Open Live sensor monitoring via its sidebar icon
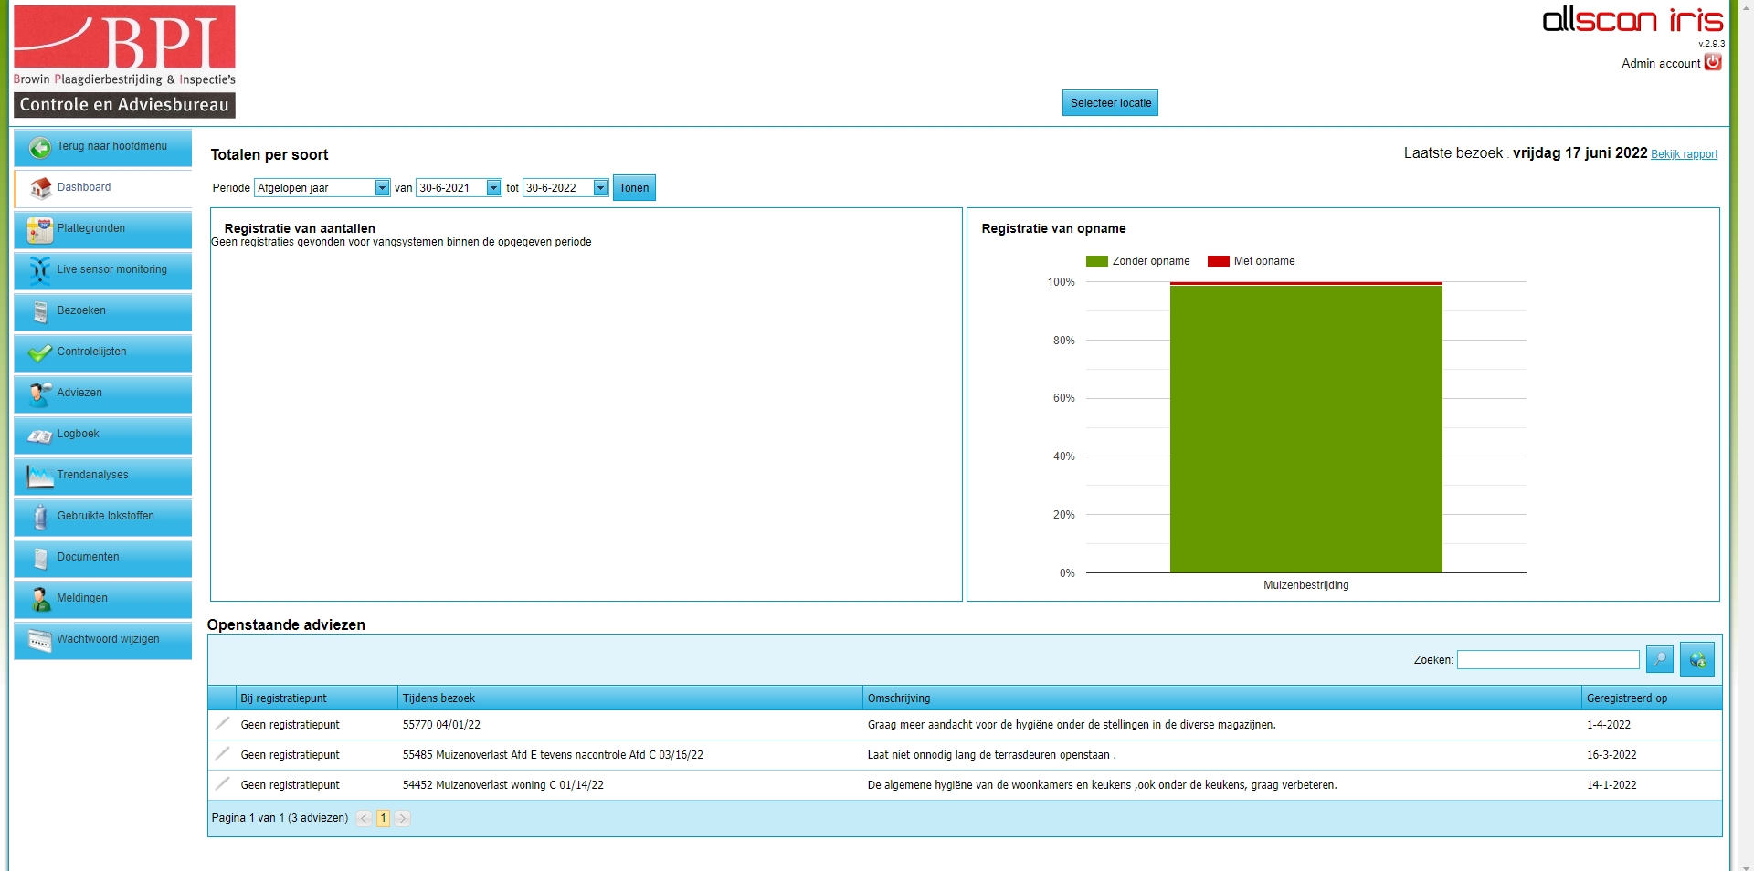This screenshot has width=1754, height=871. click(40, 269)
